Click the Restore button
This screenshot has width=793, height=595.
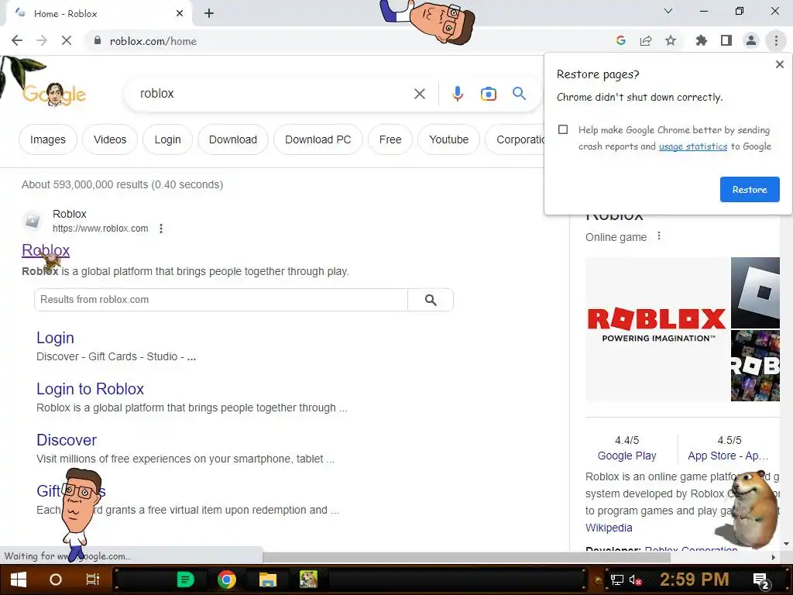(750, 189)
